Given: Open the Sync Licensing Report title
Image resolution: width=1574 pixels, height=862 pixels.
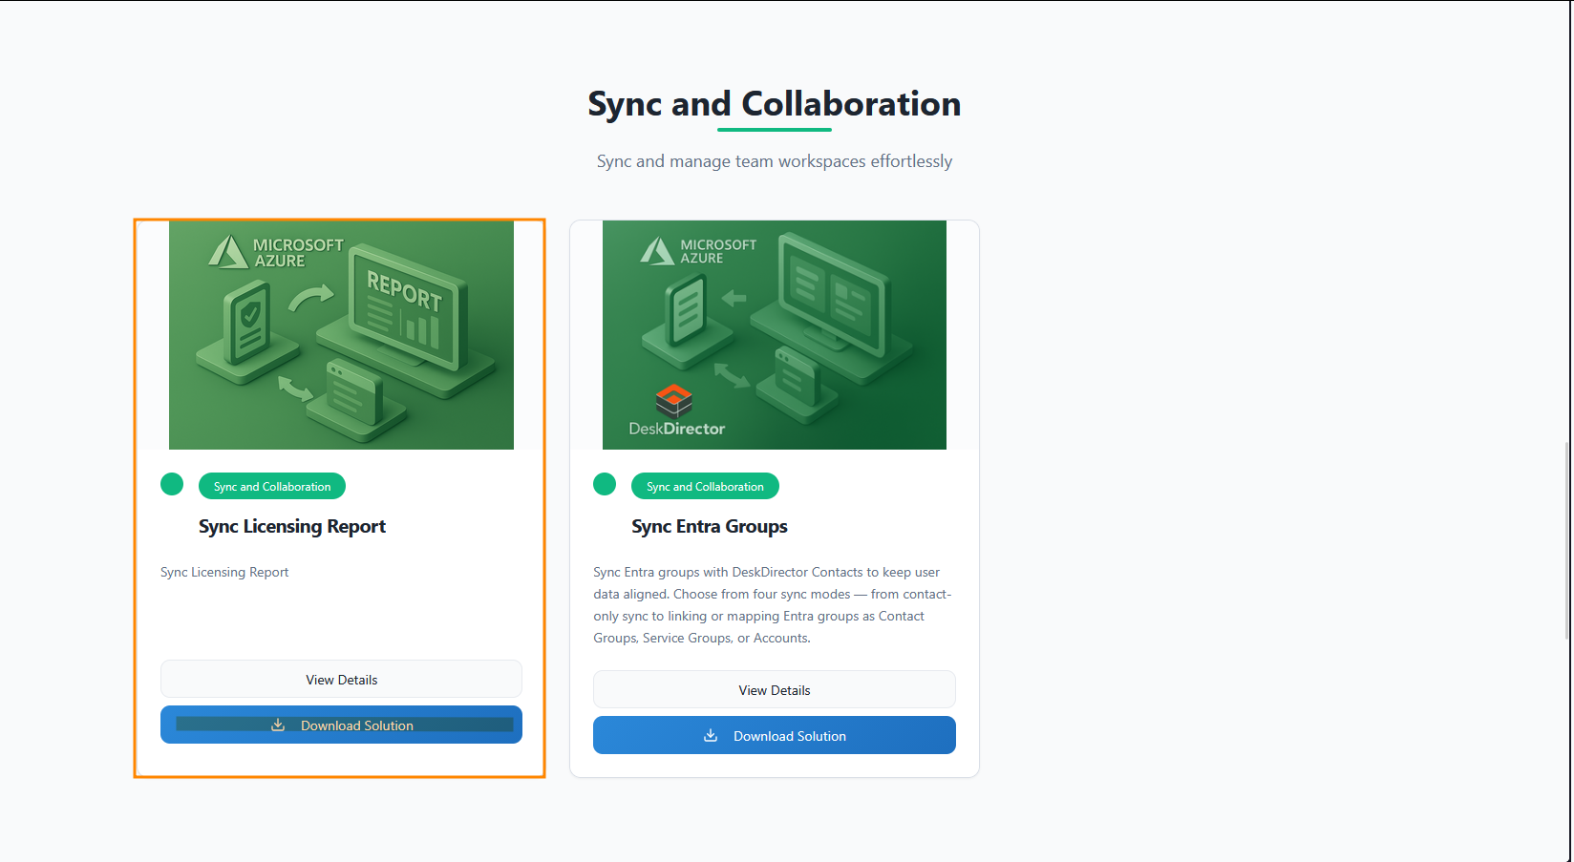Looking at the screenshot, I should pyautogui.click(x=292, y=526).
